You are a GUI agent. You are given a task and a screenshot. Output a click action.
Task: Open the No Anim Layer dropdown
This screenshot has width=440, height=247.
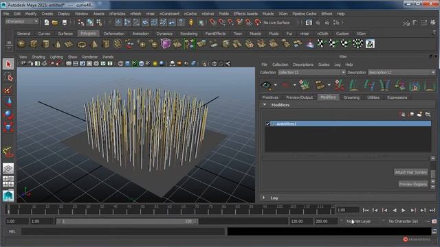(360, 221)
